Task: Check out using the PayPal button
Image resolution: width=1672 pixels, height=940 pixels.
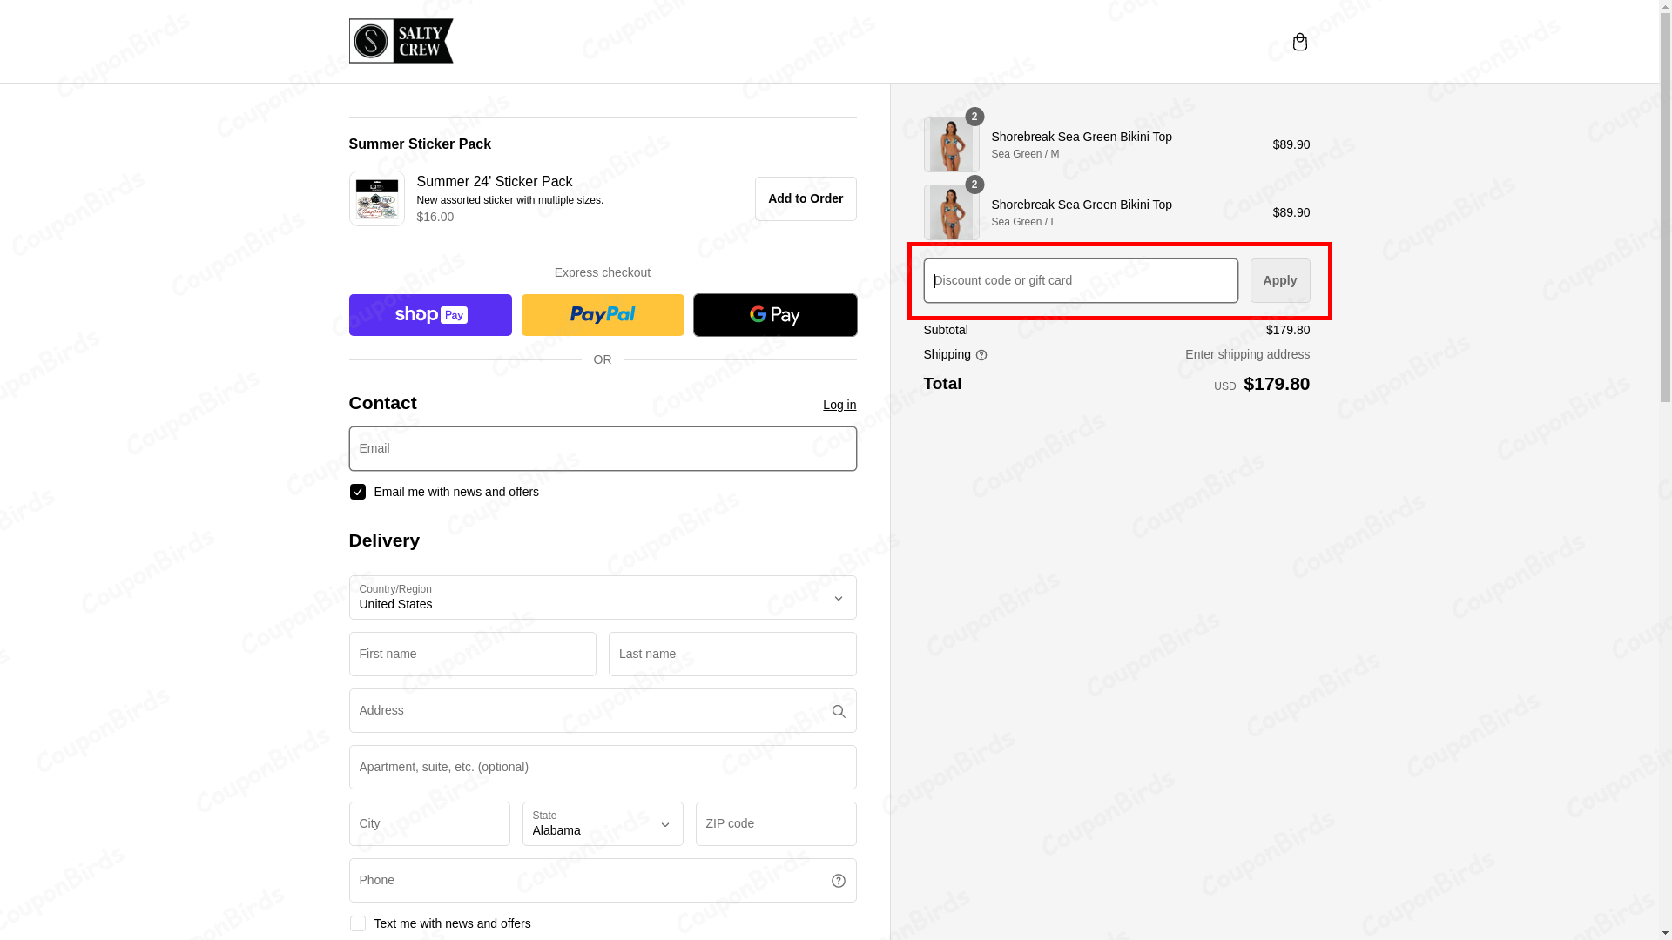Action: pos(602,314)
